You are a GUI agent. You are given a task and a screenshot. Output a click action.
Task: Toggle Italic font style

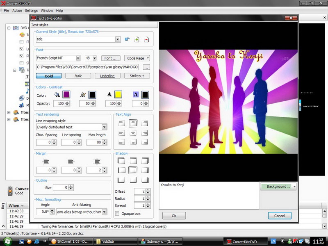(78, 76)
